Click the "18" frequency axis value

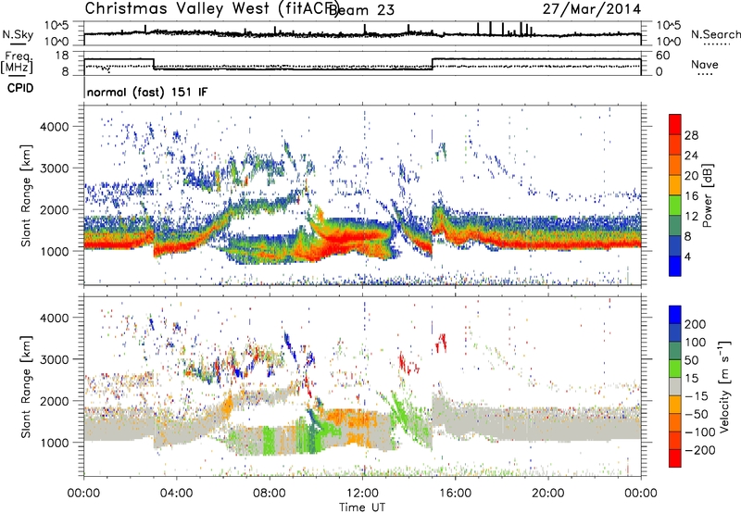[x=62, y=56]
